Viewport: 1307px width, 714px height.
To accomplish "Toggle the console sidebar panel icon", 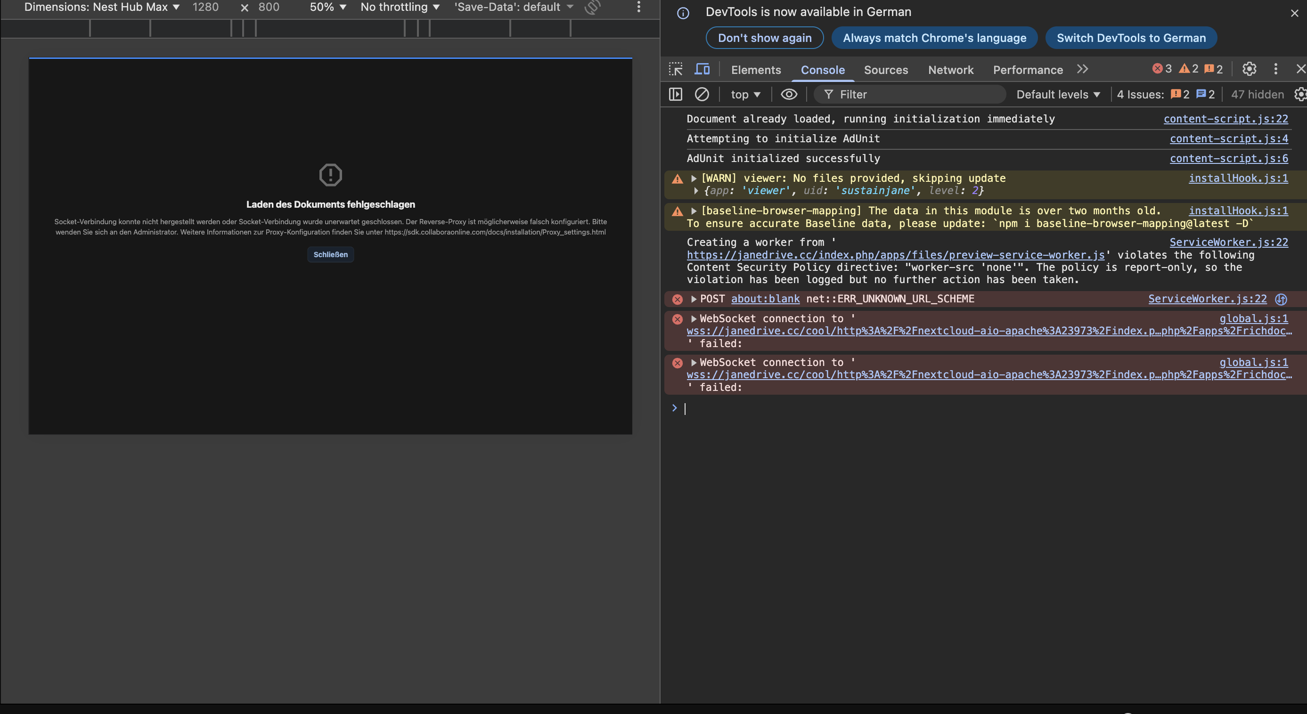I will (x=675, y=94).
